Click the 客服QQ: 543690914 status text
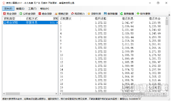Screen dimensions: 172x102 (x=130, y=99)
